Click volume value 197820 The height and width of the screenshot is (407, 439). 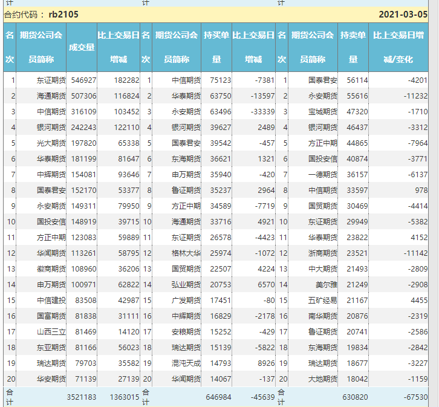83,143
